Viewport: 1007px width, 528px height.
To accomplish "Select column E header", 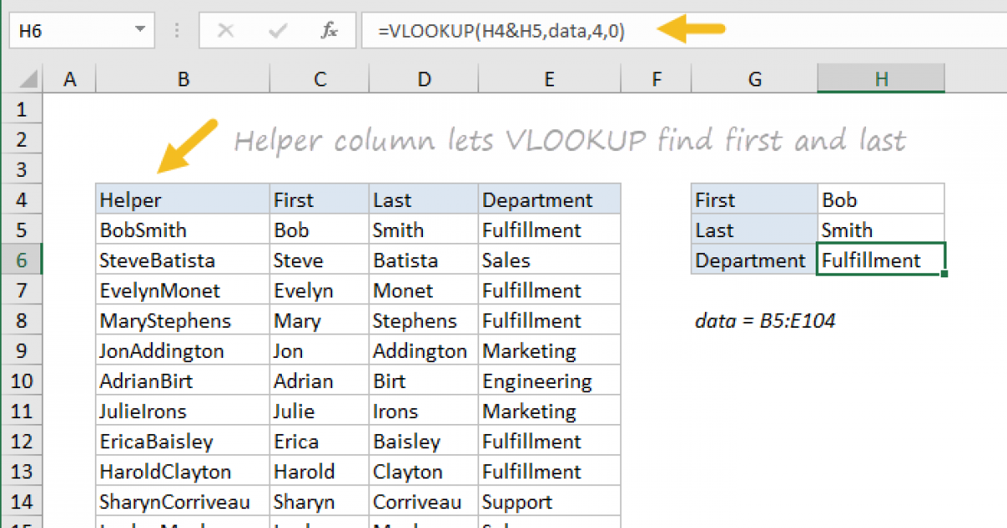I will 549,78.
